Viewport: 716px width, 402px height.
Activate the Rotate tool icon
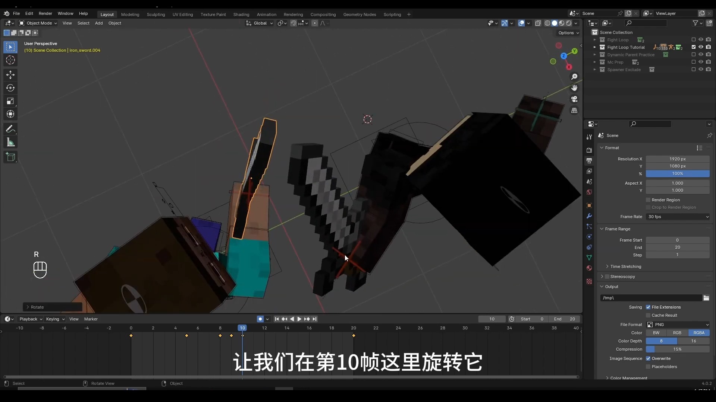point(10,88)
